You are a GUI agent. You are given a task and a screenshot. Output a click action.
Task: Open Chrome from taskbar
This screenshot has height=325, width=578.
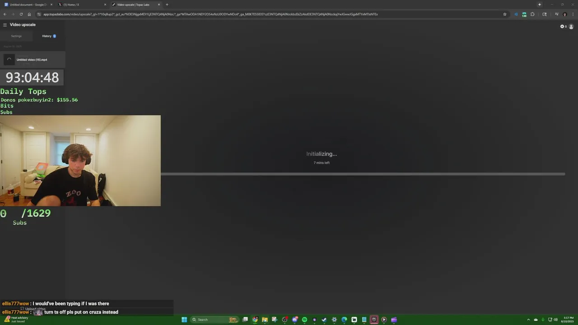coord(255,320)
